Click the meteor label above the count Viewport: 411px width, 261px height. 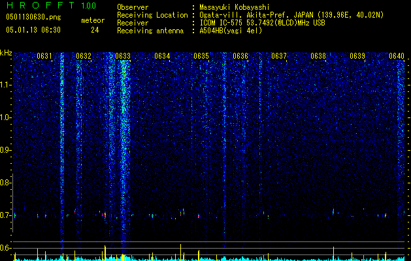93,20
